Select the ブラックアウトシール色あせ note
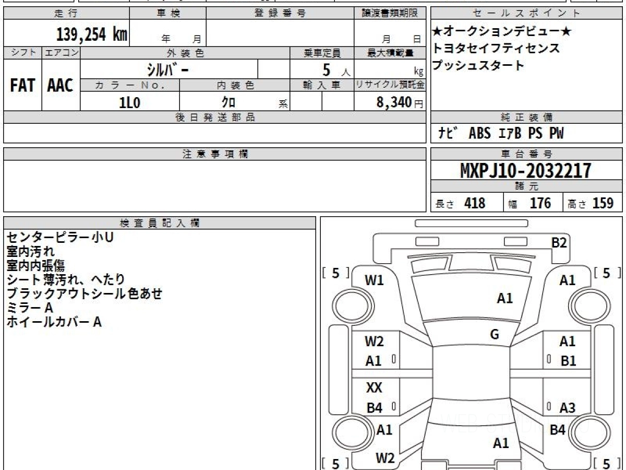The height and width of the screenshot is (470, 626). (x=85, y=294)
